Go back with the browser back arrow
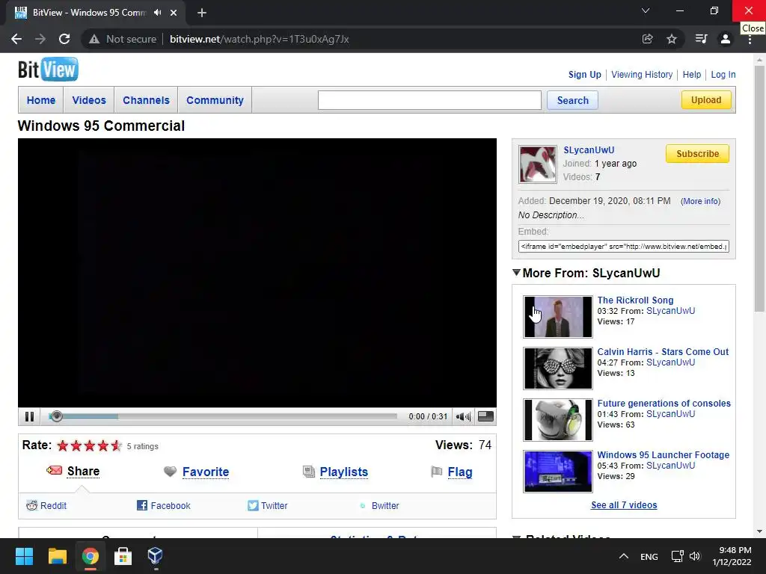Image resolution: width=766 pixels, height=574 pixels. (x=16, y=39)
